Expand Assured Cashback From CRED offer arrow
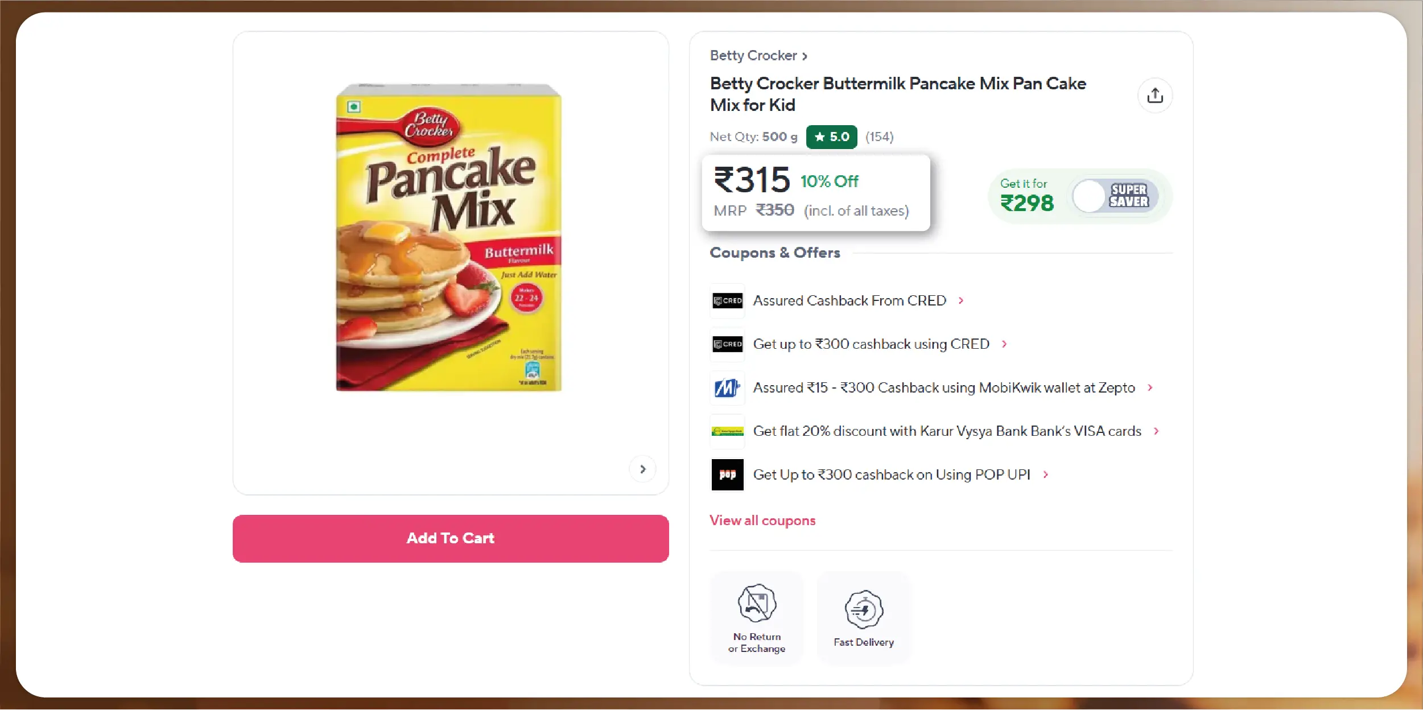 pos(961,300)
